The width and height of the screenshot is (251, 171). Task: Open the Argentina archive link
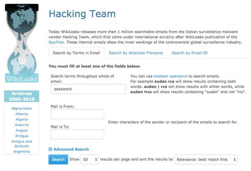tap(22, 151)
